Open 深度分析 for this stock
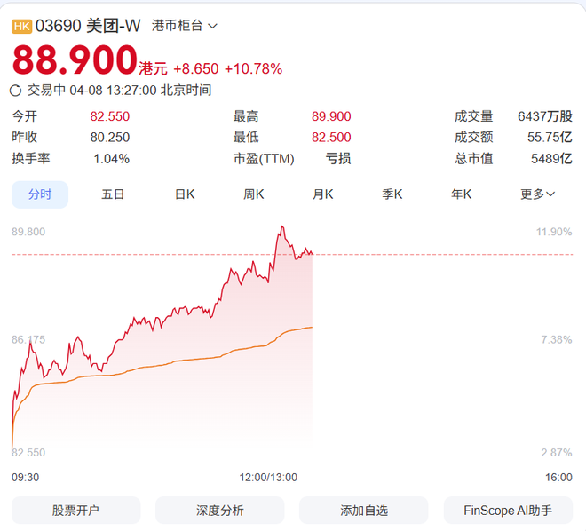 [219, 510]
